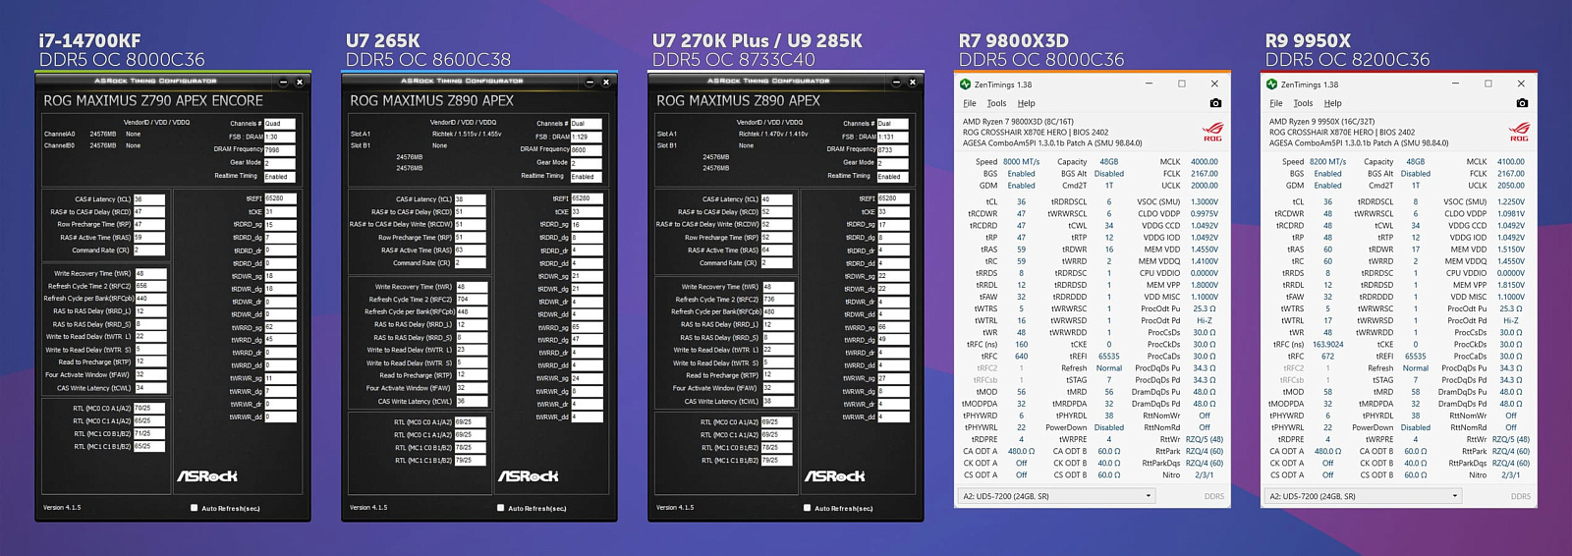Click the MEM VDD value 1.5150V

point(1511,250)
